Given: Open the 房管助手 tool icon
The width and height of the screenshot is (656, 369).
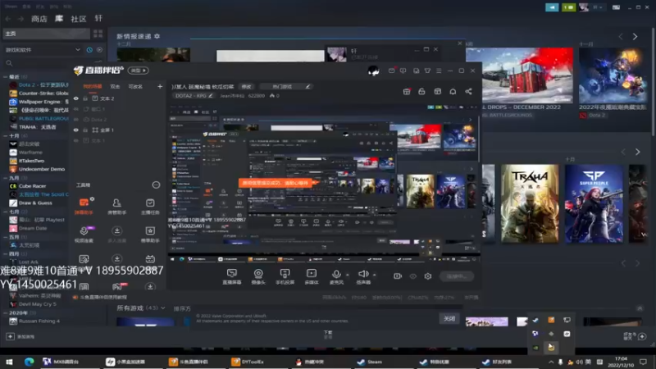Looking at the screenshot, I should (116, 206).
